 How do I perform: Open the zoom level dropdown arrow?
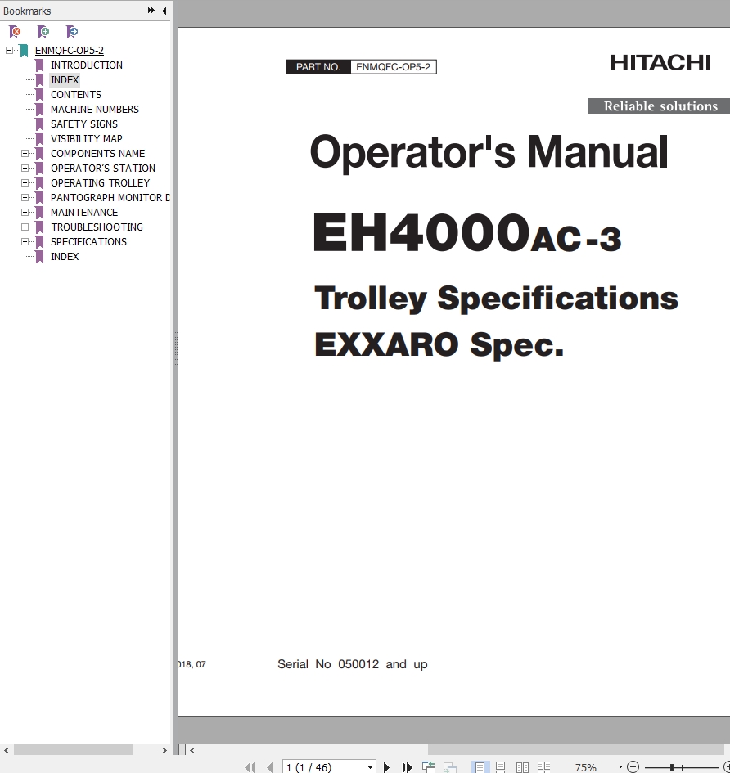[620, 767]
